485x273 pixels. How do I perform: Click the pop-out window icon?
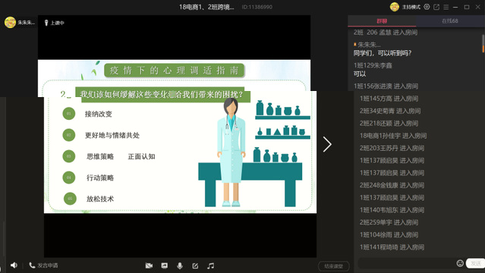click(436, 7)
